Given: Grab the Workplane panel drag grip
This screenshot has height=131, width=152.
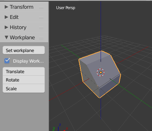Looking at the screenshot, I should 41,38.
